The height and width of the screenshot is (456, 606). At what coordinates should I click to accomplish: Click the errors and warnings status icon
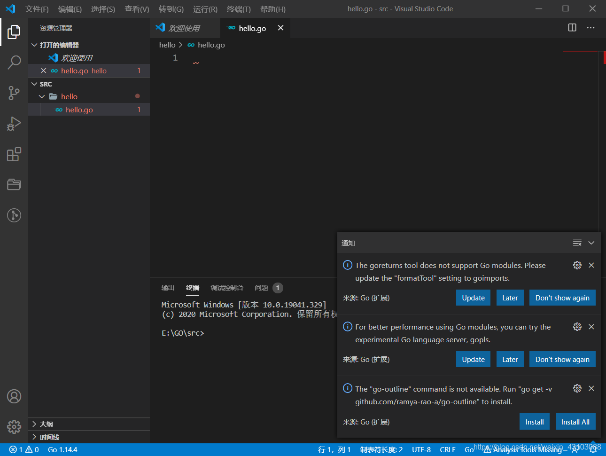(x=24, y=449)
